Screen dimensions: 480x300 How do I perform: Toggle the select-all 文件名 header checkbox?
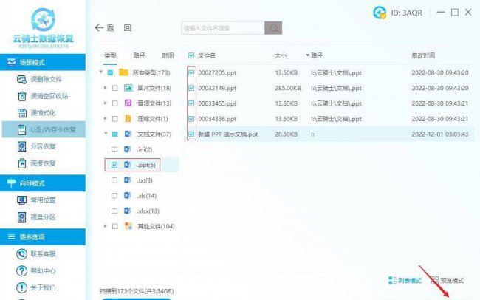191,55
